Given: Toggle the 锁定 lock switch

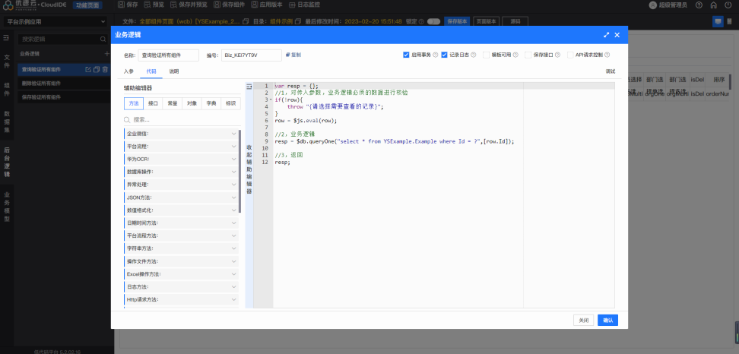Looking at the screenshot, I should point(433,22).
